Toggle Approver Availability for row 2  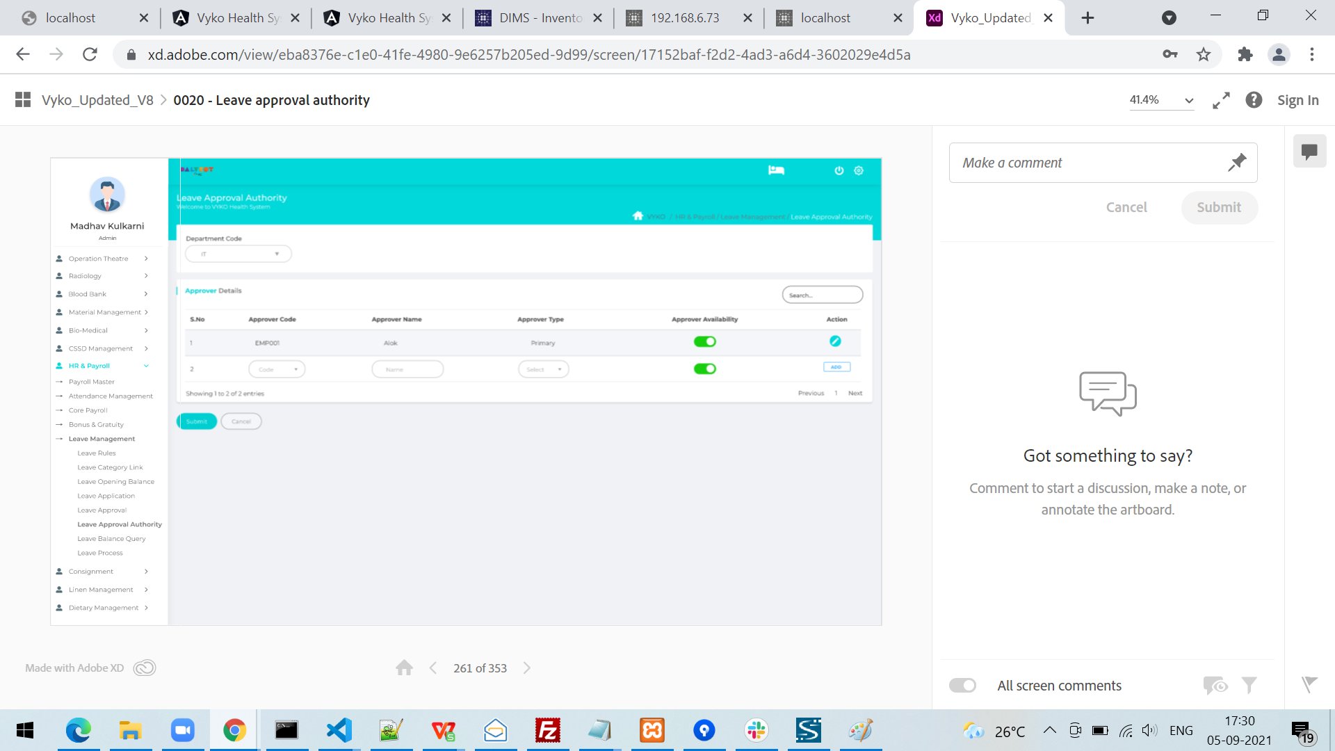(704, 369)
